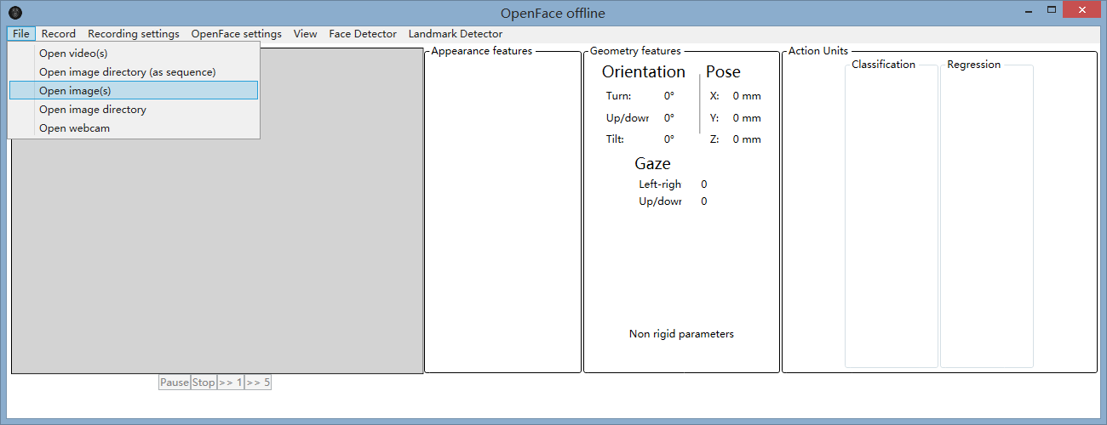Click the Gaze heading
This screenshot has height=425, width=1107.
click(x=652, y=164)
